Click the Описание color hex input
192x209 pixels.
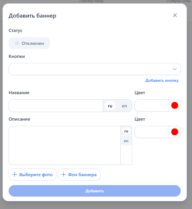(x=151, y=132)
